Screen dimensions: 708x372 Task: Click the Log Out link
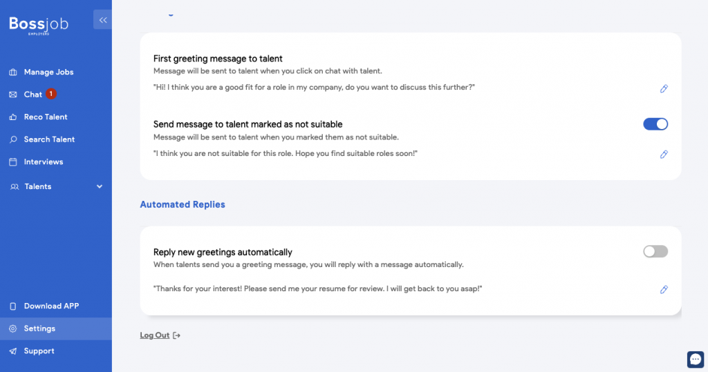coord(154,335)
